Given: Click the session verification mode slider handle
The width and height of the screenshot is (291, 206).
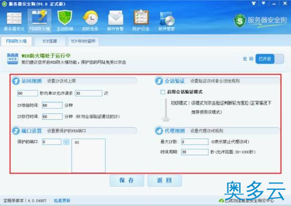Looking at the screenshot, I should pos(166,119).
